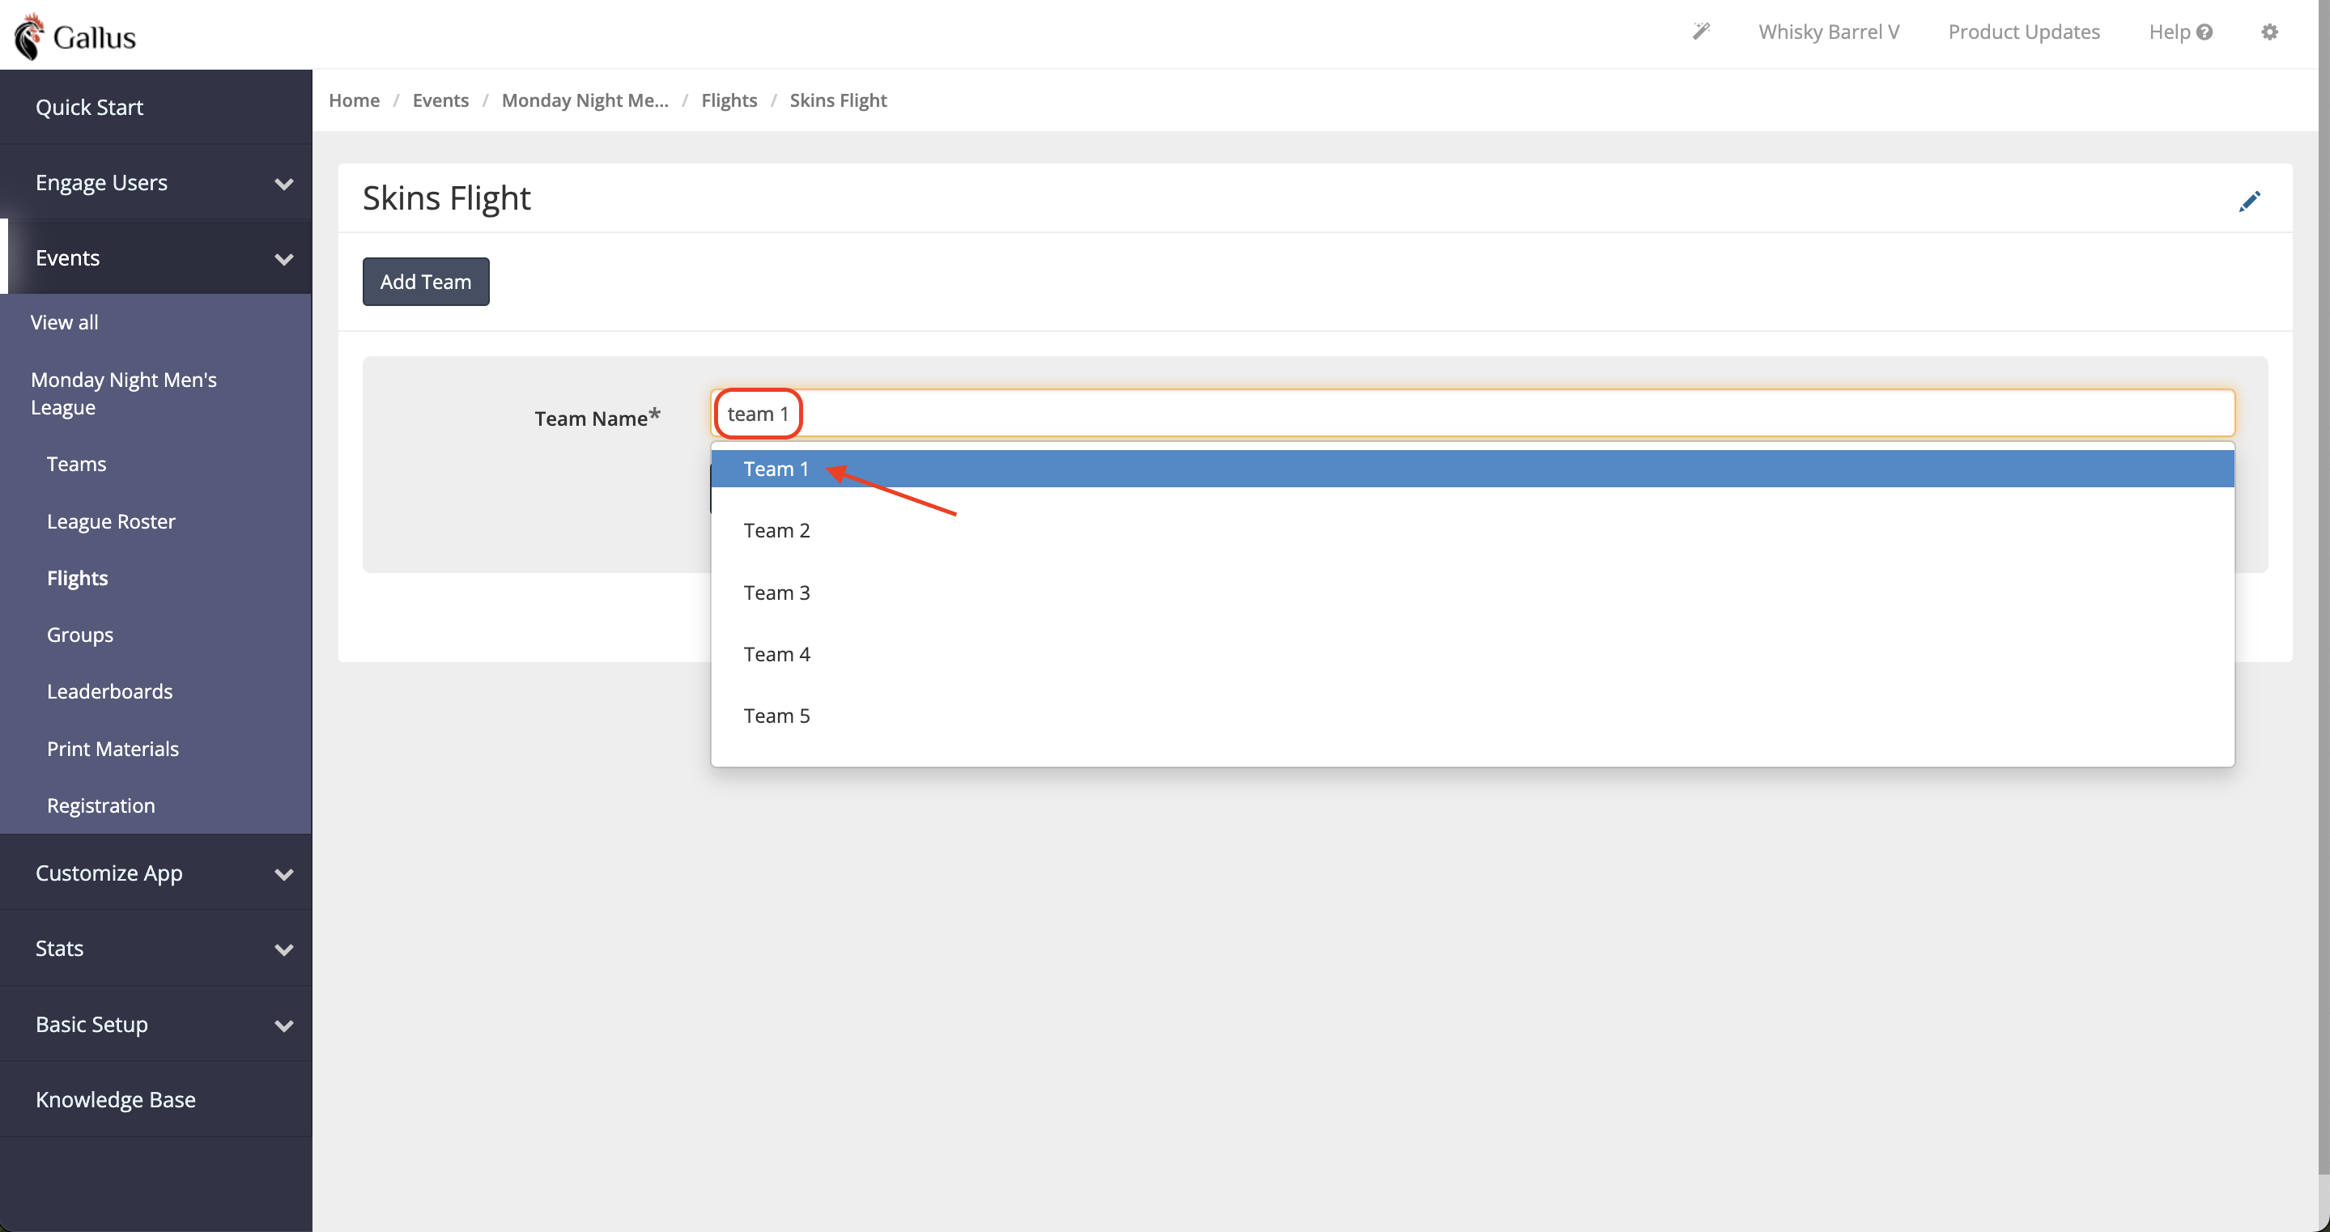Select Team 5 from suggestions
Screen dimensions: 2330x1232
coord(1473,716)
